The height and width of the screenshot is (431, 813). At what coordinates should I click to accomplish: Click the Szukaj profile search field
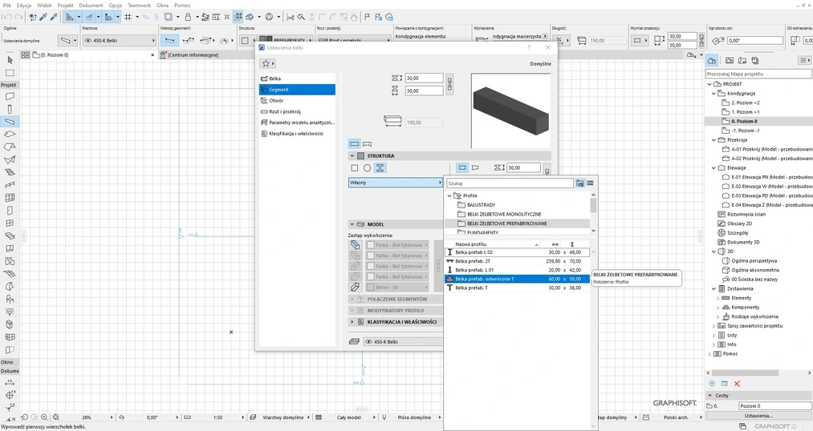[x=510, y=183]
